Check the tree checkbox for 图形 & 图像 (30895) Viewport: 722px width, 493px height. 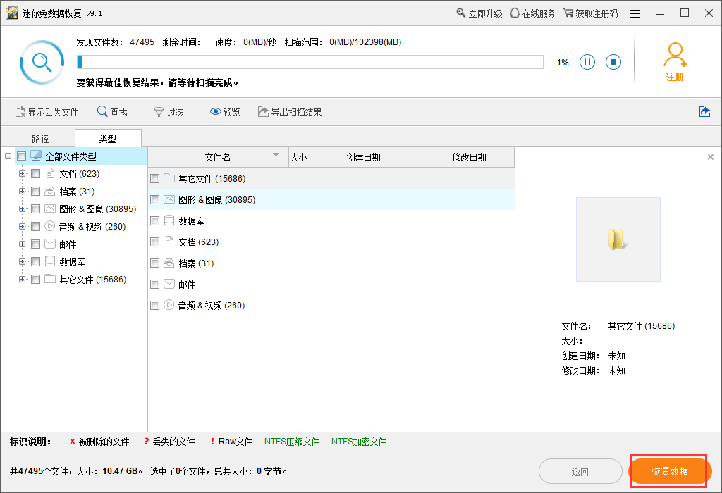click(35, 208)
